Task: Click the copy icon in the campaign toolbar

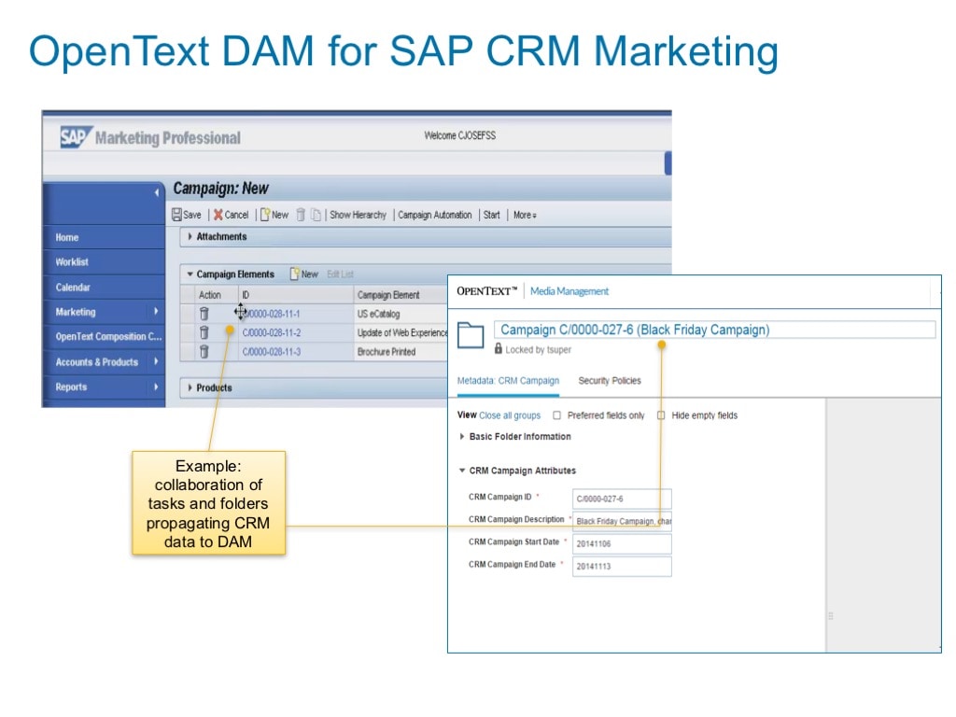Action: click(x=316, y=215)
